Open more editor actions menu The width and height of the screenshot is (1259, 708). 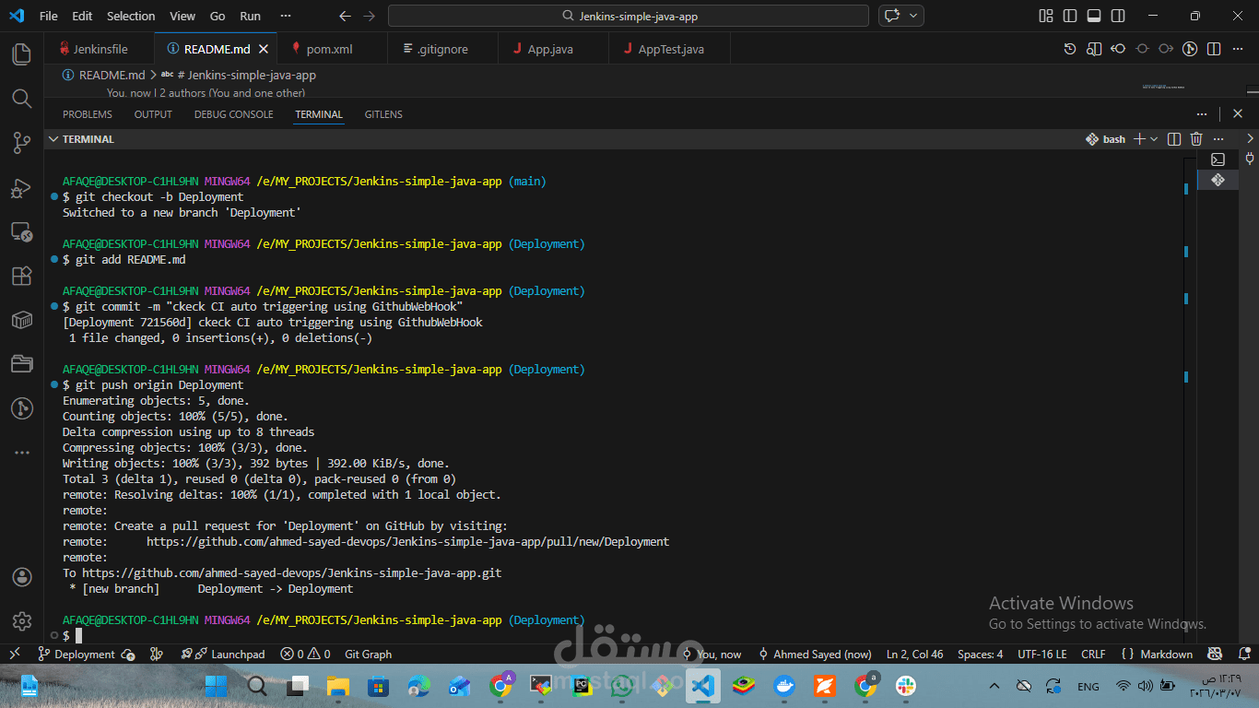coord(1238,49)
